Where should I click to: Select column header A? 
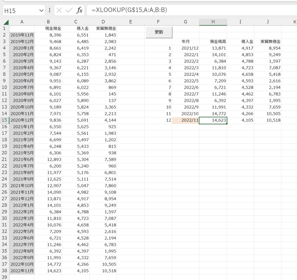22,22
